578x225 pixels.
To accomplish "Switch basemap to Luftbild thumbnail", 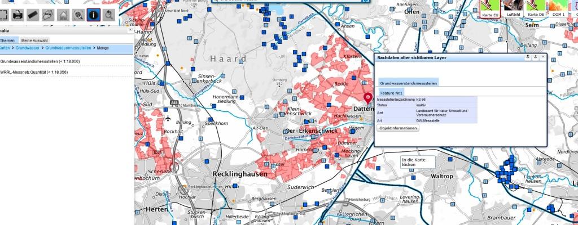I will tap(513, 8).
